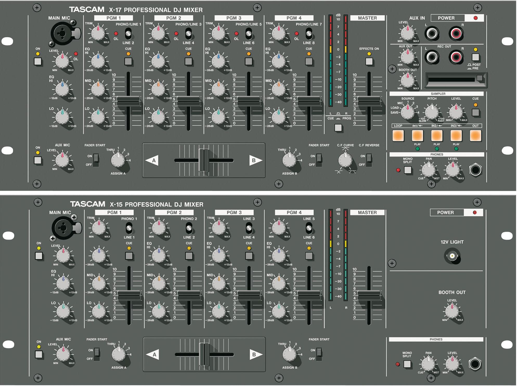517x386 pixels.
Task: Click the X-15 12V LIGHT connector
Action: [452, 256]
